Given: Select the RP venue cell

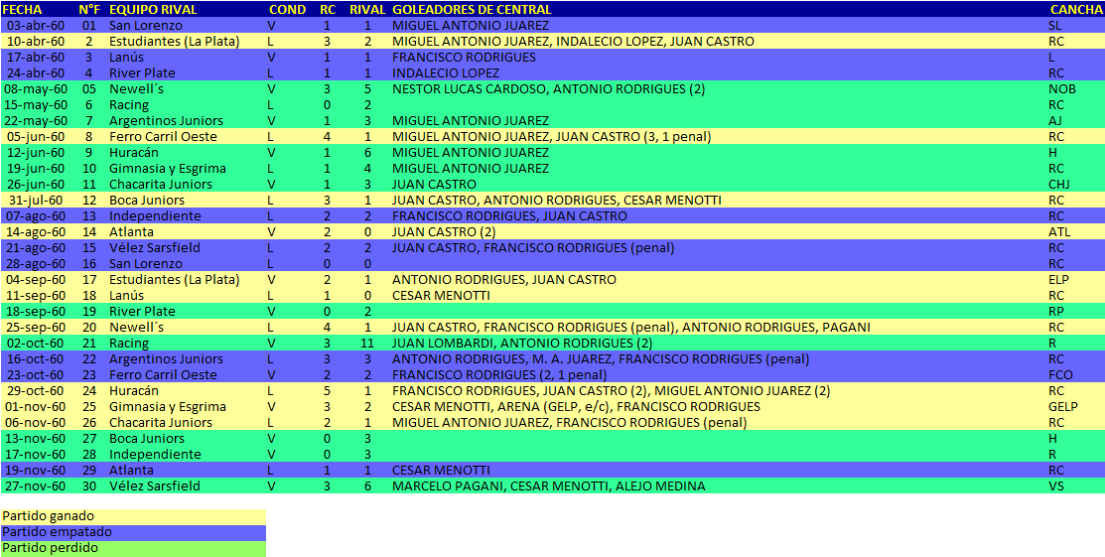Looking at the screenshot, I should 1055,311.
